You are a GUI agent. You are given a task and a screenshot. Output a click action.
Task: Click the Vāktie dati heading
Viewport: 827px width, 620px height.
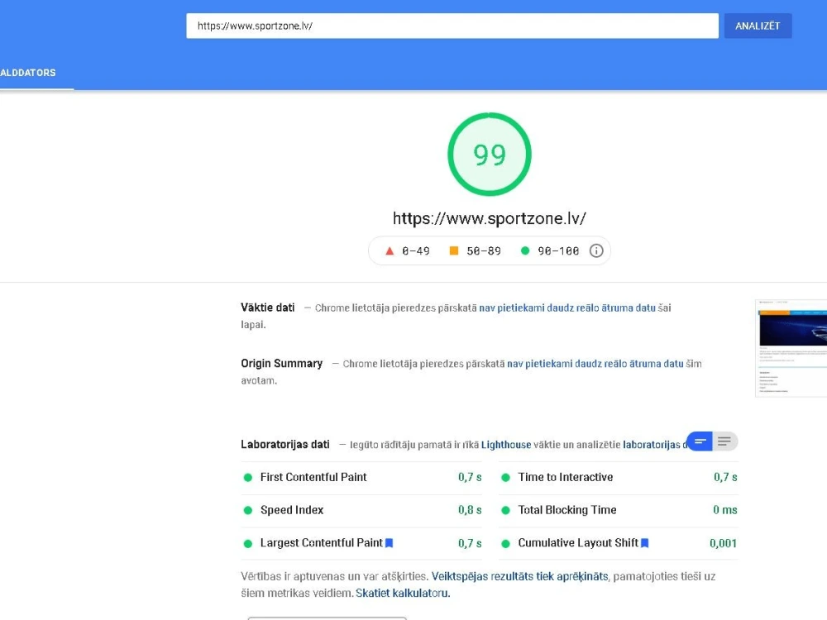tap(267, 308)
